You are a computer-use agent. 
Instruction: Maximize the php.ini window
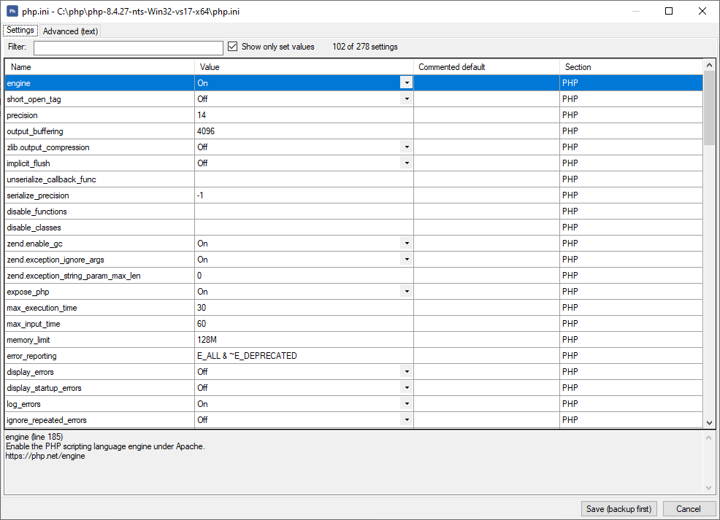669,11
